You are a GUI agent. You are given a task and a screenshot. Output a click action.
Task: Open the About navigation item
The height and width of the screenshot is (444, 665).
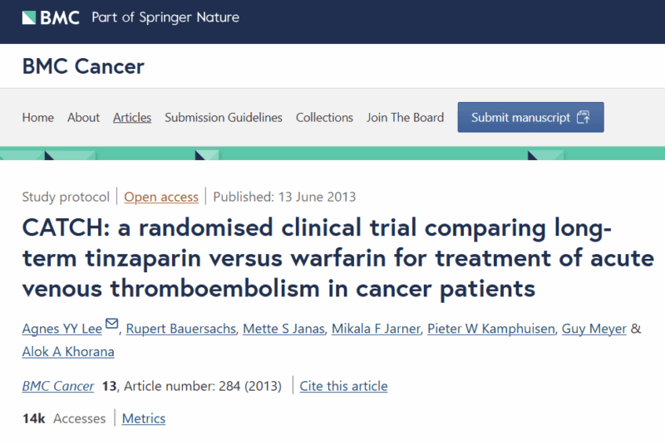84,118
